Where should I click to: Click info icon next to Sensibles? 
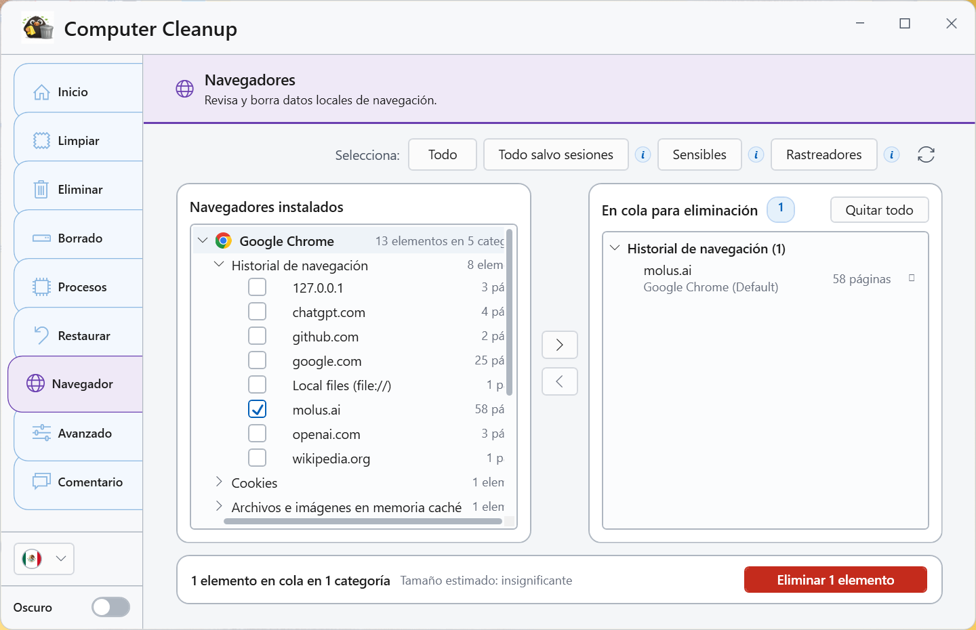[x=756, y=155]
